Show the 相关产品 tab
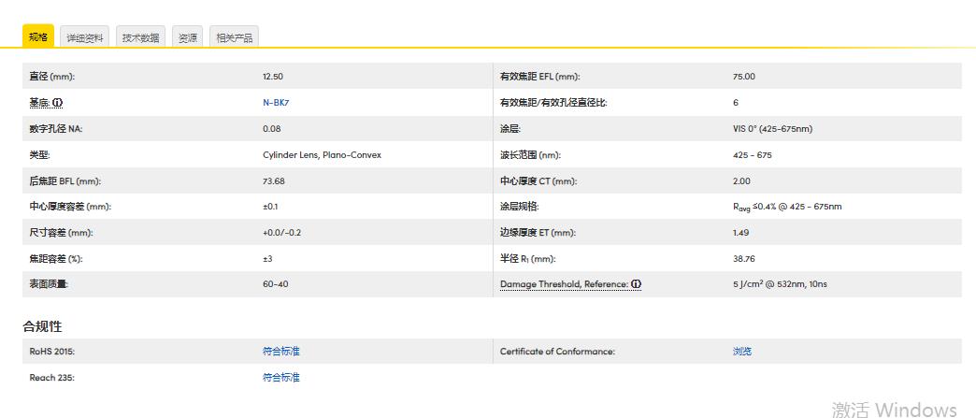 pyautogui.click(x=233, y=37)
